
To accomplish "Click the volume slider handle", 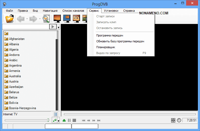I will 48,120.
